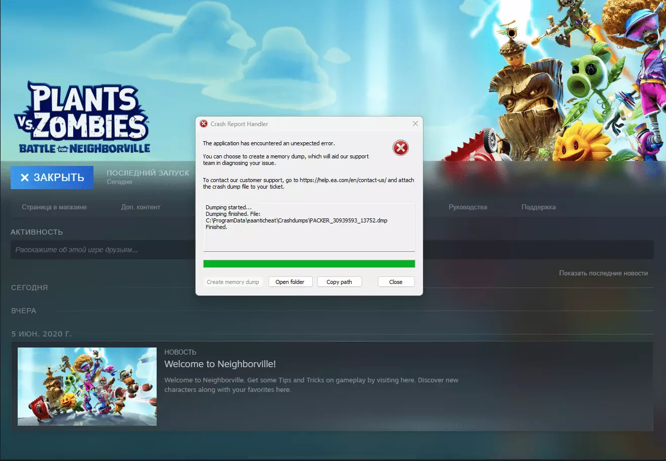666x461 pixels.
Task: Switch to the Руководства tab
Action: [x=468, y=207]
